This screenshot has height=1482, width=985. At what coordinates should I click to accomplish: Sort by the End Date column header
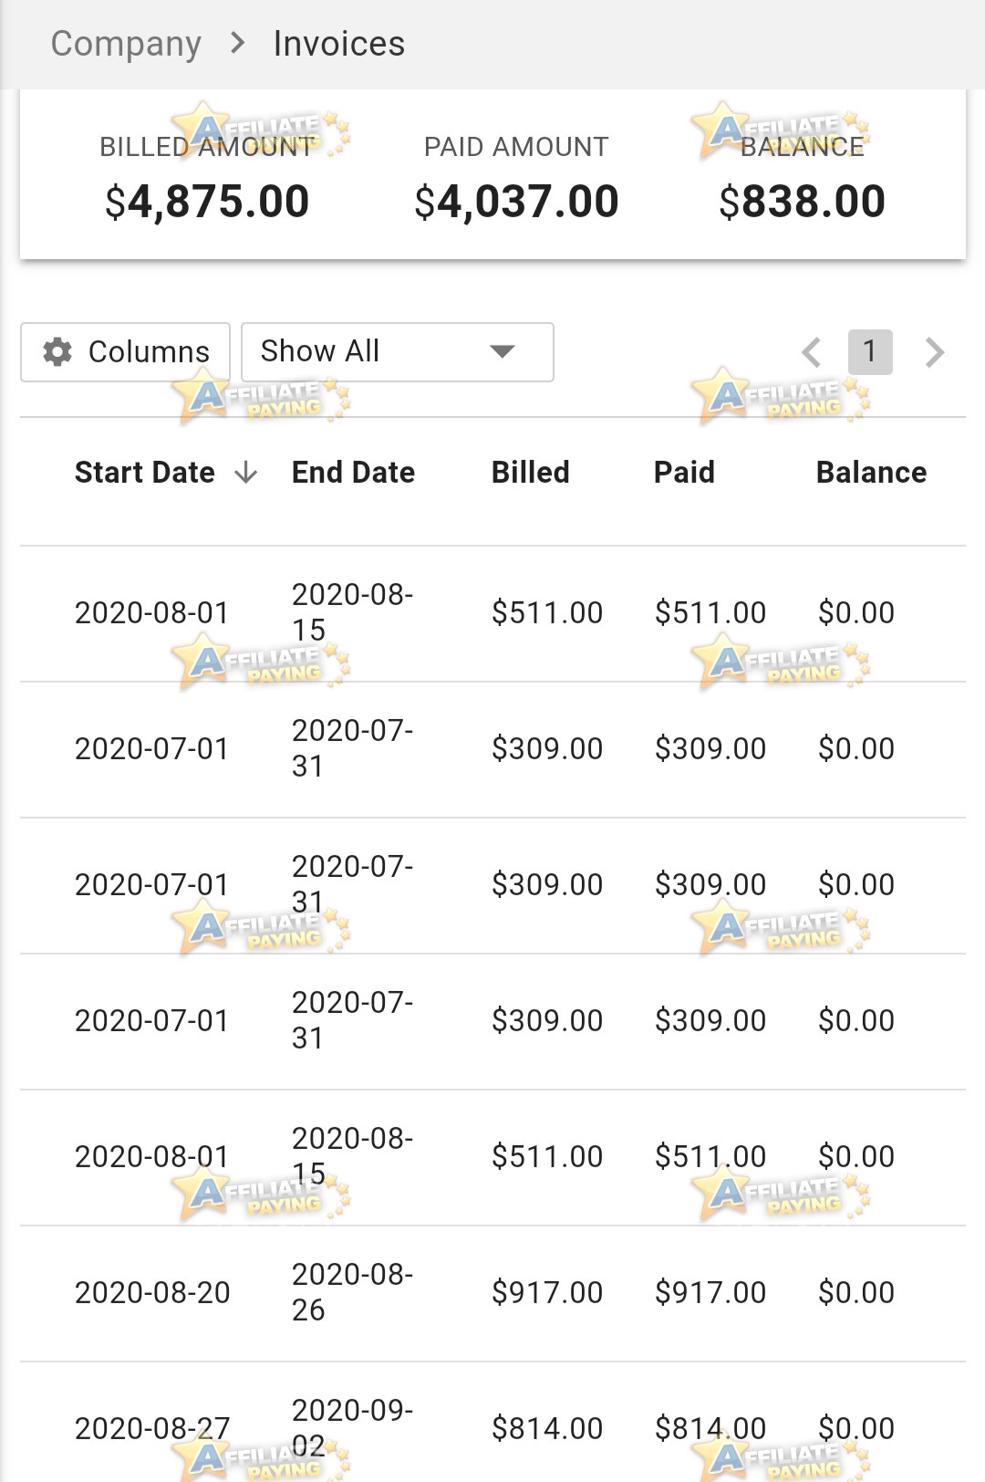354,473
